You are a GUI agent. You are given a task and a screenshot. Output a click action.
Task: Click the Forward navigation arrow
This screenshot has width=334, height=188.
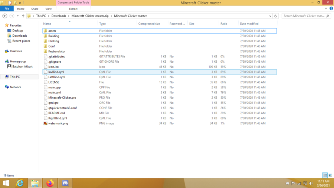click(x=12, y=16)
